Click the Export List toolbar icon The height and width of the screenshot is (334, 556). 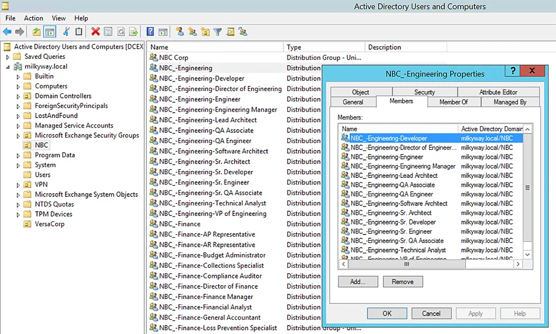[133, 32]
